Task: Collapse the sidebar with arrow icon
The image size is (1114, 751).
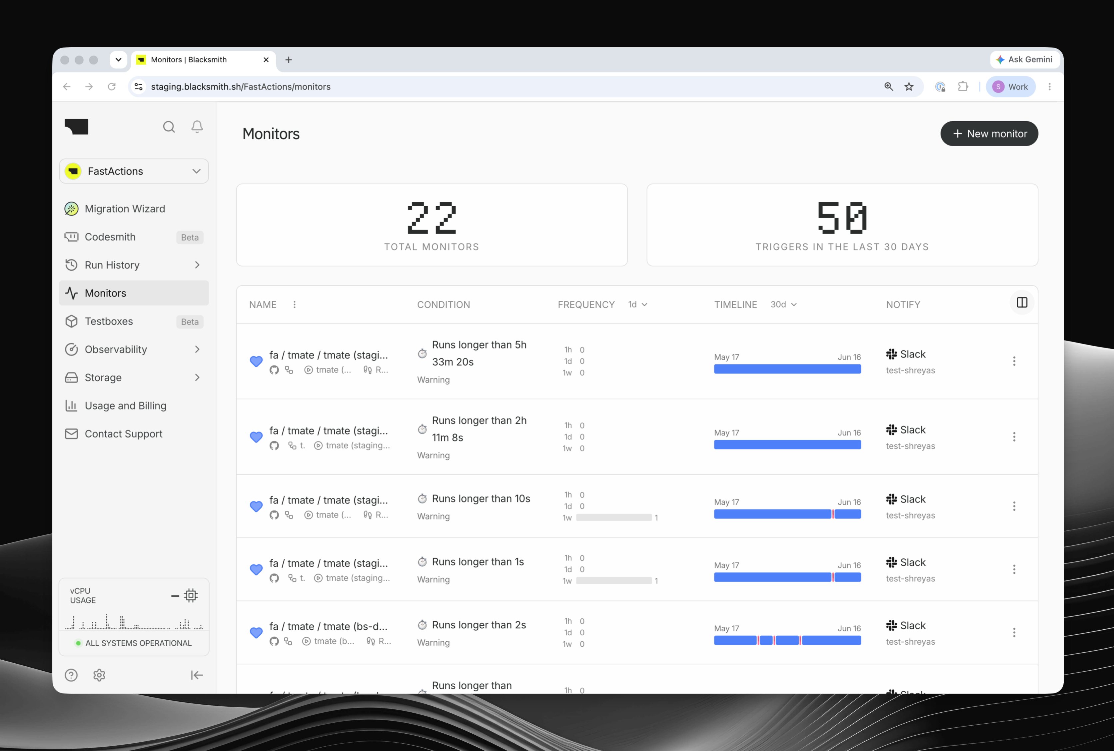Action: click(197, 675)
